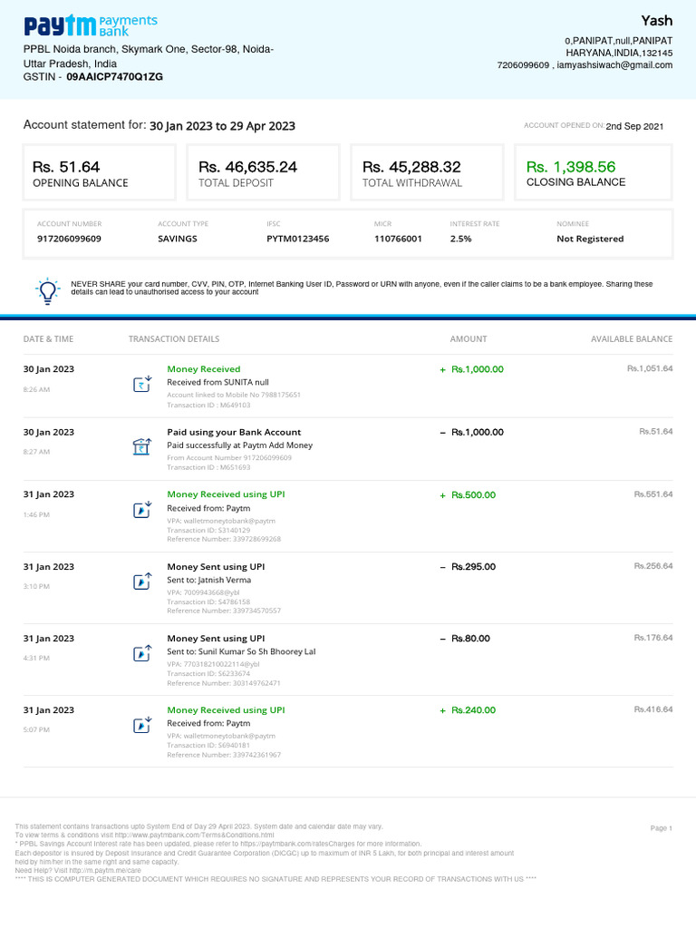Click statement period 30 Jan 2023 to 29 Apr 2023
The height and width of the screenshot is (929, 696).
(222, 126)
